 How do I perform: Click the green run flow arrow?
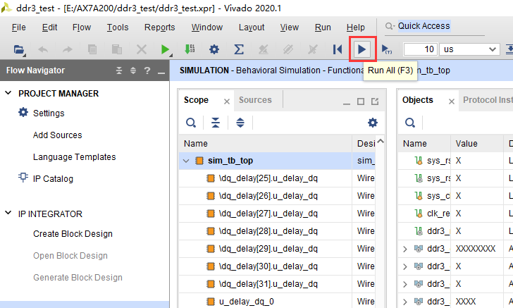(166, 50)
